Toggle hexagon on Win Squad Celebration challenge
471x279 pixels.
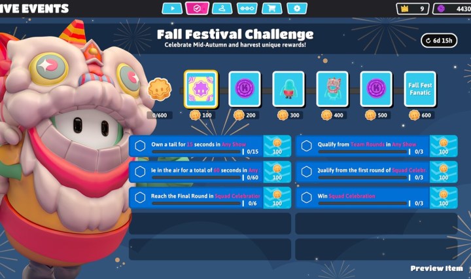tap(306, 198)
